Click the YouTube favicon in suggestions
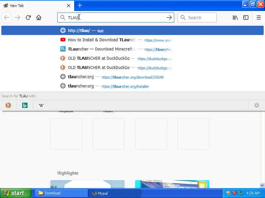265x198 pixels. [63, 40]
